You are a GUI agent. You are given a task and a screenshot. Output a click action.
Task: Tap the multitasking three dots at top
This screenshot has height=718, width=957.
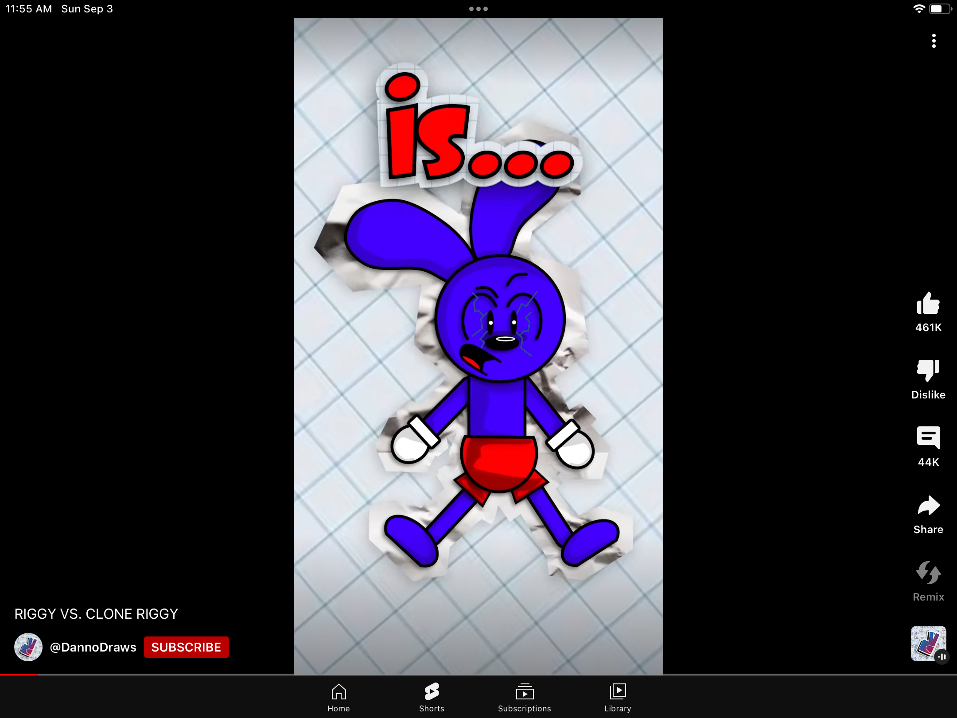pos(478,9)
